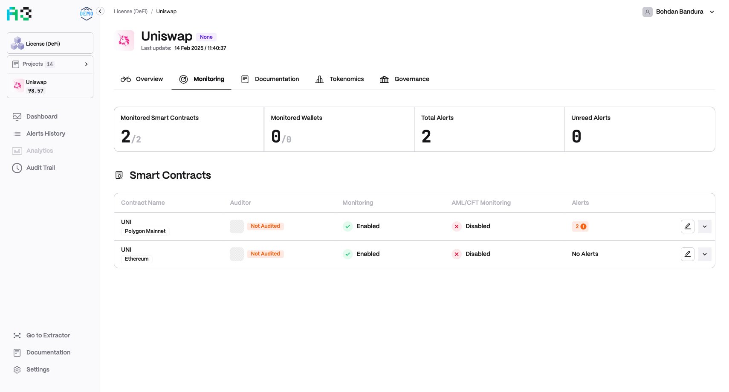Click the 98.57 score under Uniswap
The height and width of the screenshot is (392, 729).
click(x=36, y=91)
